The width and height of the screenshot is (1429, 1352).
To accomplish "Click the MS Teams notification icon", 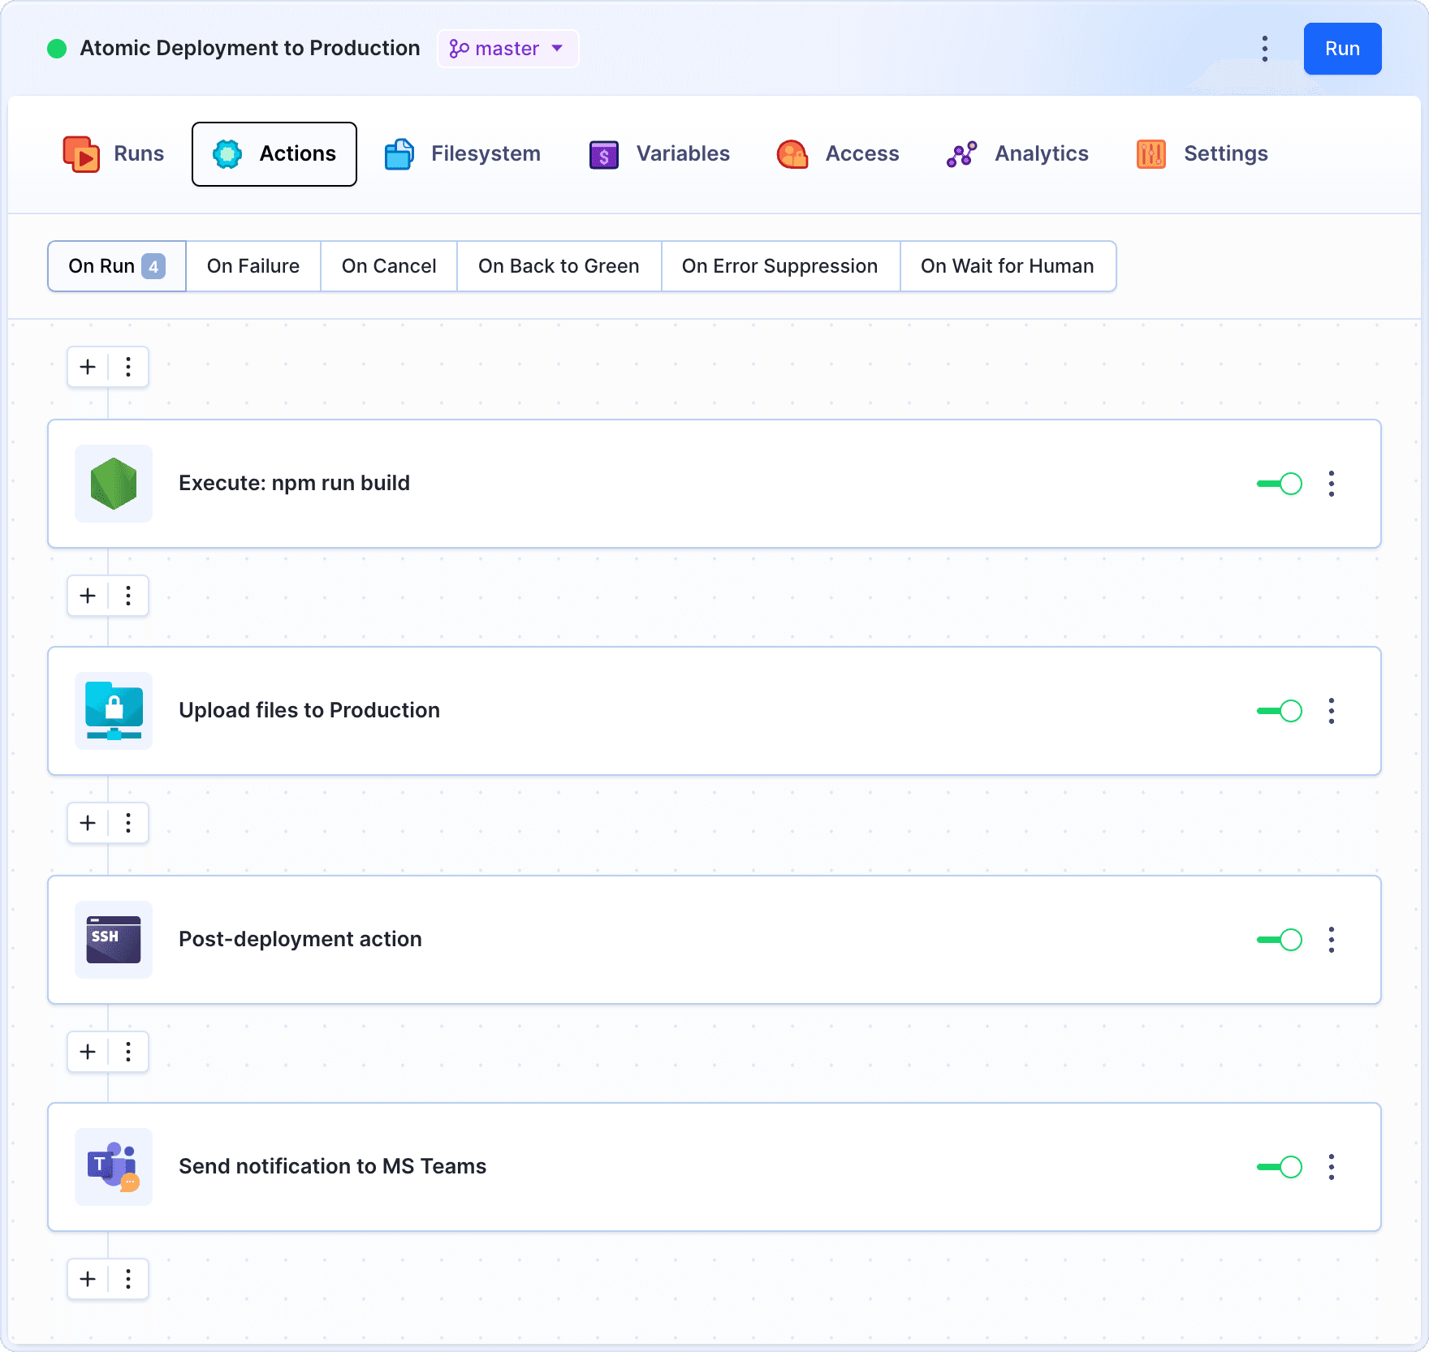I will tap(114, 1167).
